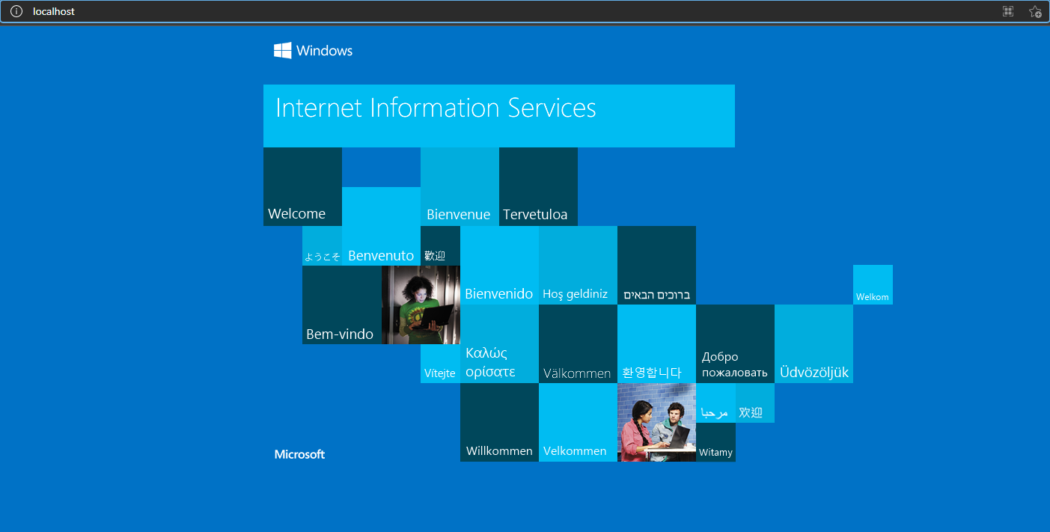Click the photo of two people at table
The width and height of the screenshot is (1050, 532).
[656, 422]
